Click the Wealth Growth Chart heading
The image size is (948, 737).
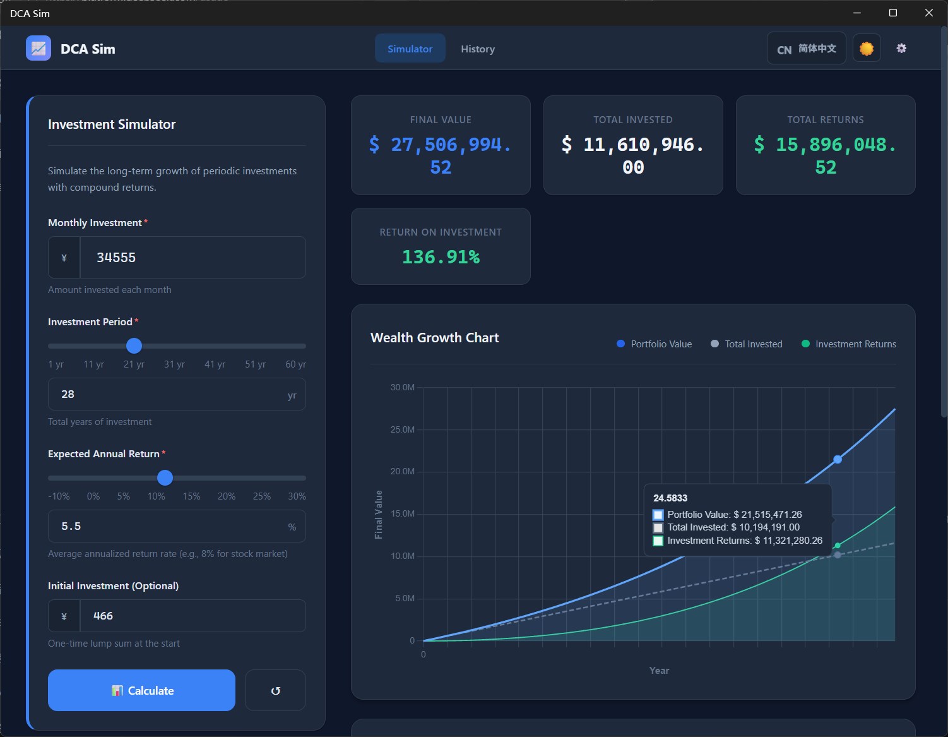click(x=435, y=338)
